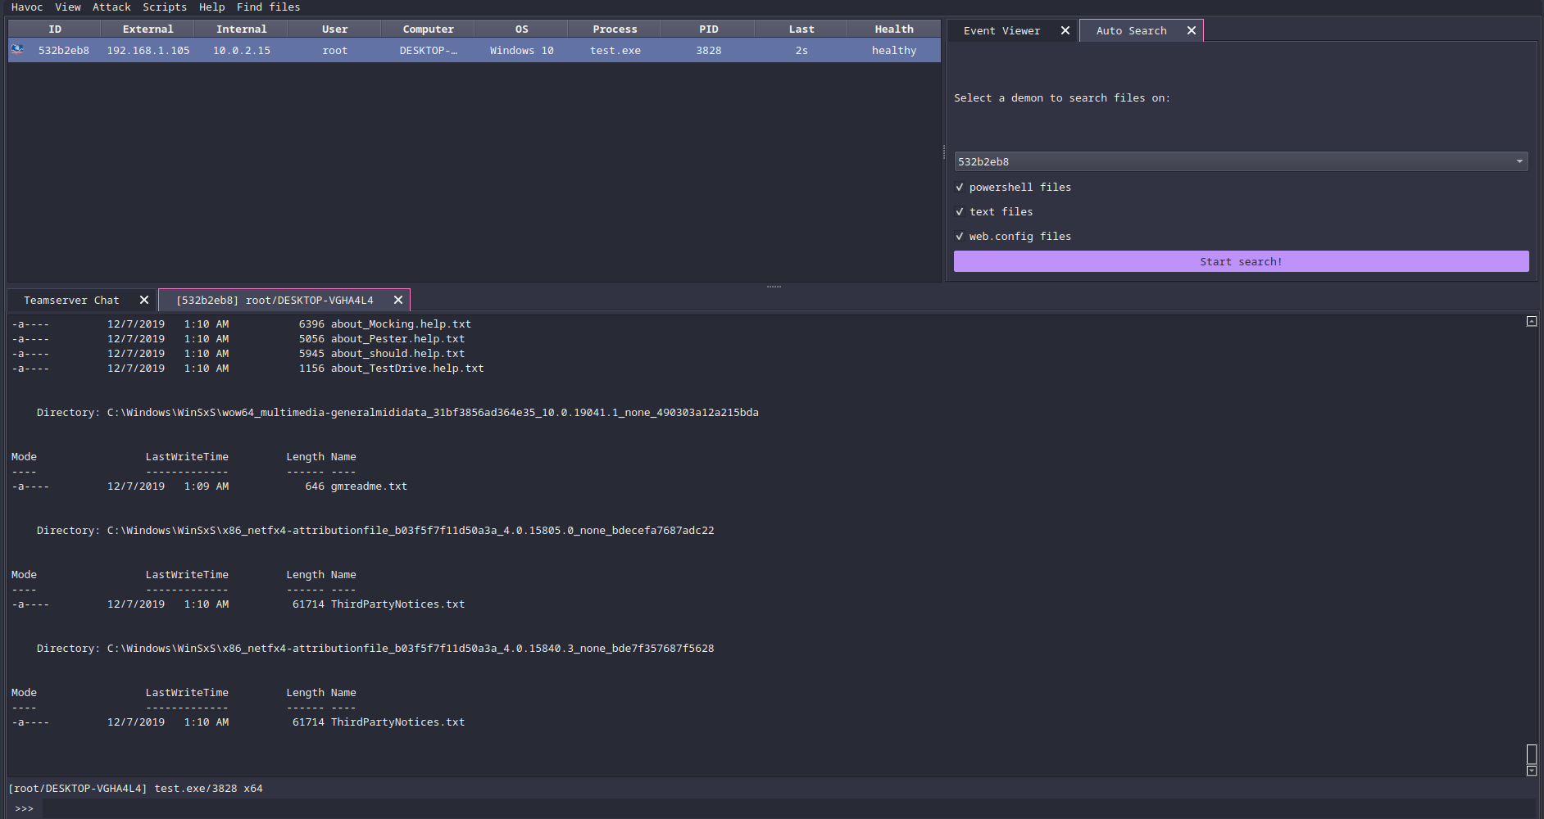Toggle the powershell files checkbox

(960, 188)
